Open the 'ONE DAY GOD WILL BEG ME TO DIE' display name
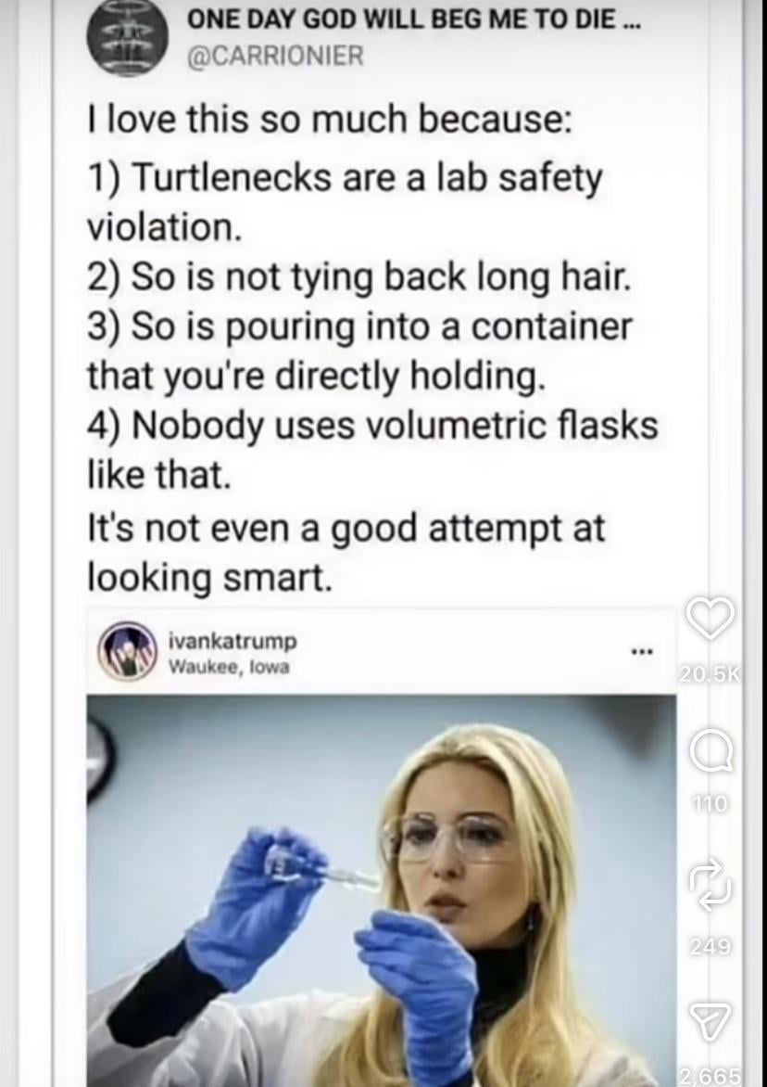This screenshot has width=767, height=1087. pyautogui.click(x=415, y=20)
